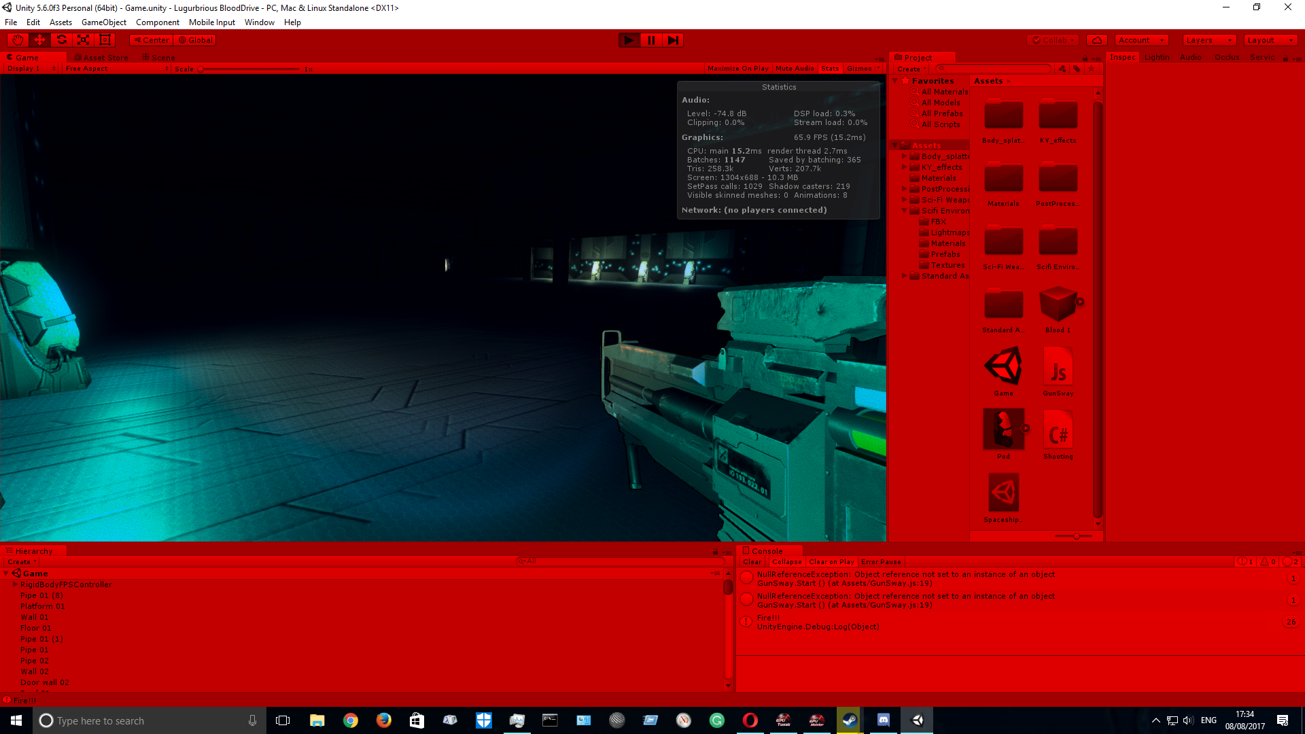This screenshot has height=734, width=1305.
Task: Toggle Mute Audio in Game view
Action: click(x=795, y=69)
